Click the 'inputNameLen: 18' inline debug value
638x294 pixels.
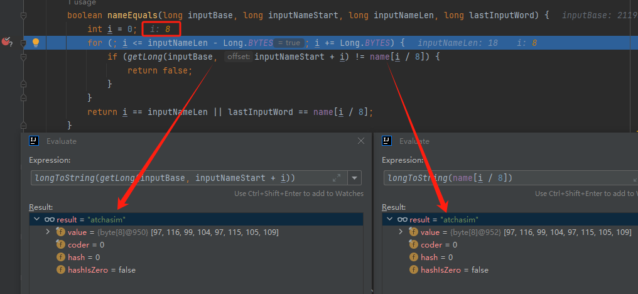(457, 43)
